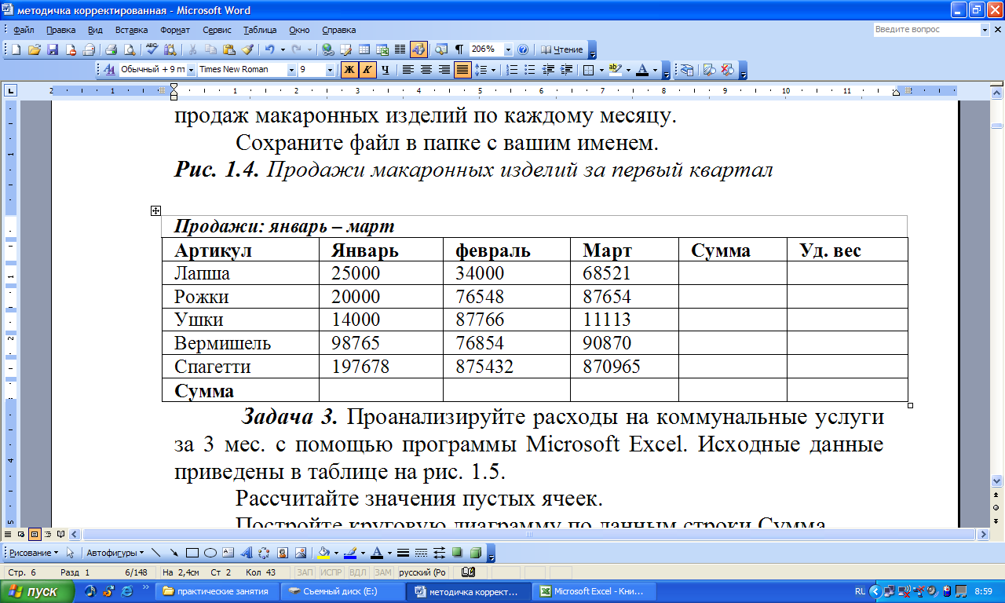1005x603 pixels.
Task: Select the Arrow drawing tool
Action: coord(174,552)
